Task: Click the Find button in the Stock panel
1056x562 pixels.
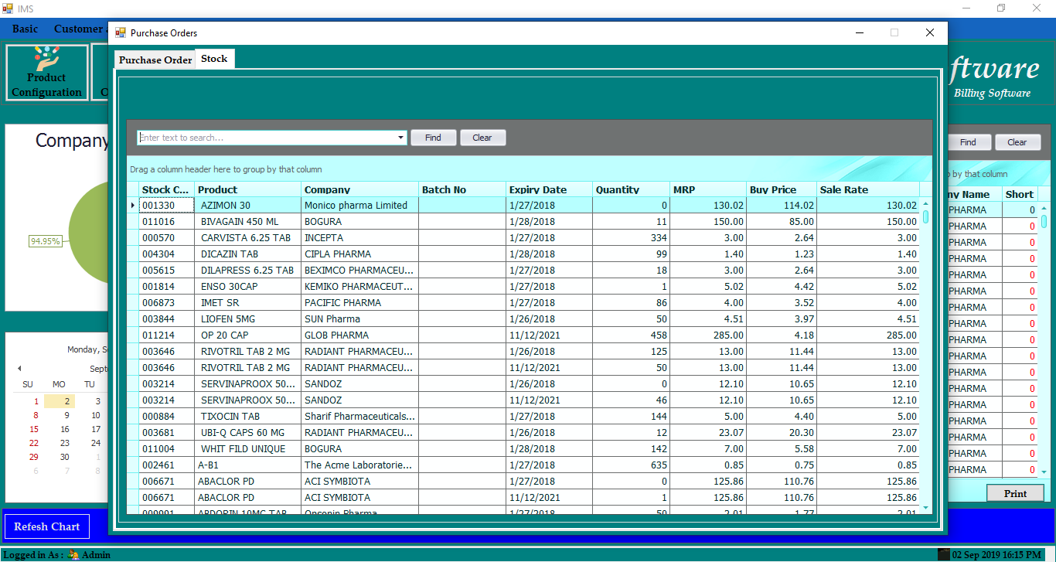Action: point(433,137)
